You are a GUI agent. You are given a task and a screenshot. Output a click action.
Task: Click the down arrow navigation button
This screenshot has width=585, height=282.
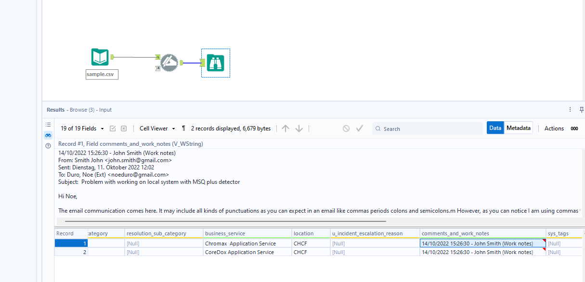point(299,128)
